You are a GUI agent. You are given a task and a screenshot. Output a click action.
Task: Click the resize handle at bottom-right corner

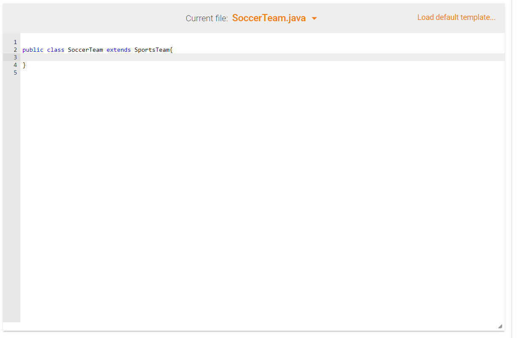(x=501, y=326)
